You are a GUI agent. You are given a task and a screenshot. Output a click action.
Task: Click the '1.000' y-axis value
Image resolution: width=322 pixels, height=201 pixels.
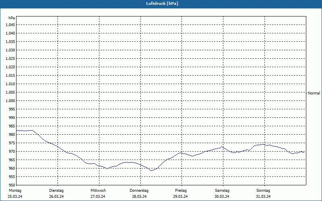10,101
